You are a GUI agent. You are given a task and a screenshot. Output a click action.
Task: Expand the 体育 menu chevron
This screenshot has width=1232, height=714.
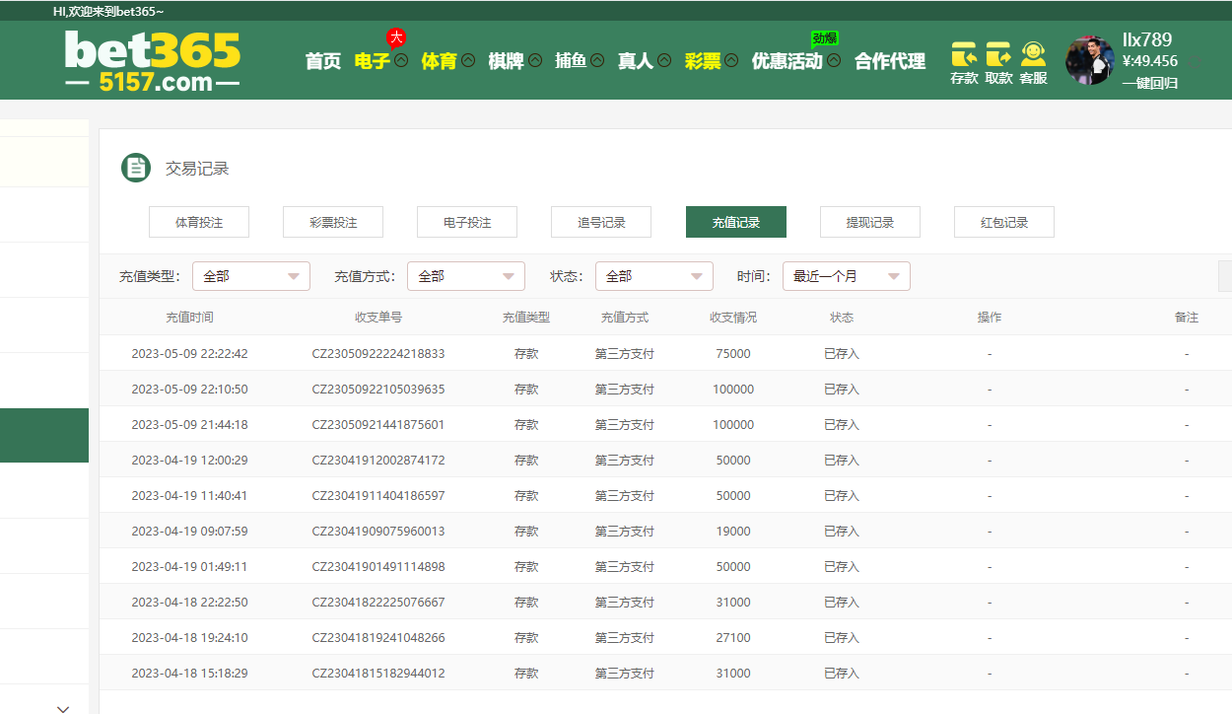coord(468,60)
